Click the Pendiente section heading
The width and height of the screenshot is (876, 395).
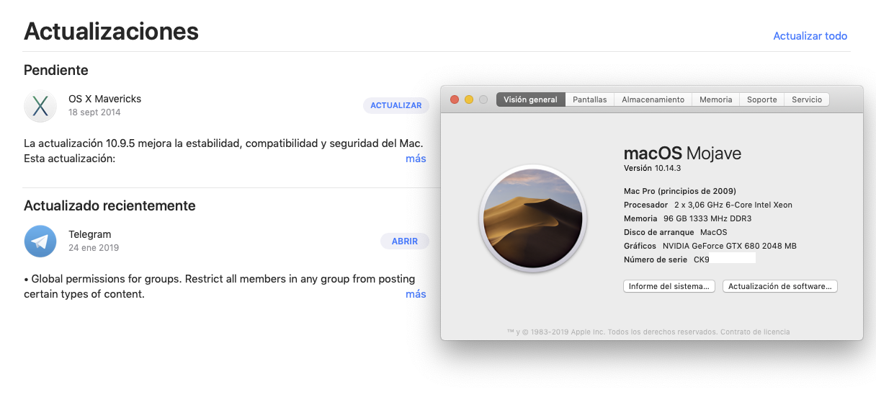(56, 70)
